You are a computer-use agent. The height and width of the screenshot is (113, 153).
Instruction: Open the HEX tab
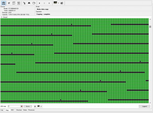click(13, 110)
